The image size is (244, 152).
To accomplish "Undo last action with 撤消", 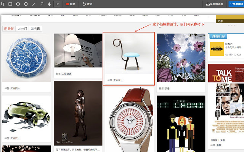I will point(87,4).
